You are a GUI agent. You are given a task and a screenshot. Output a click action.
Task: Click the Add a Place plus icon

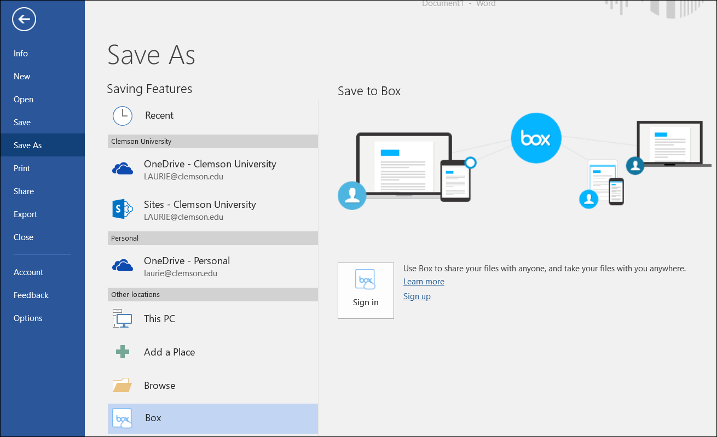(x=123, y=352)
